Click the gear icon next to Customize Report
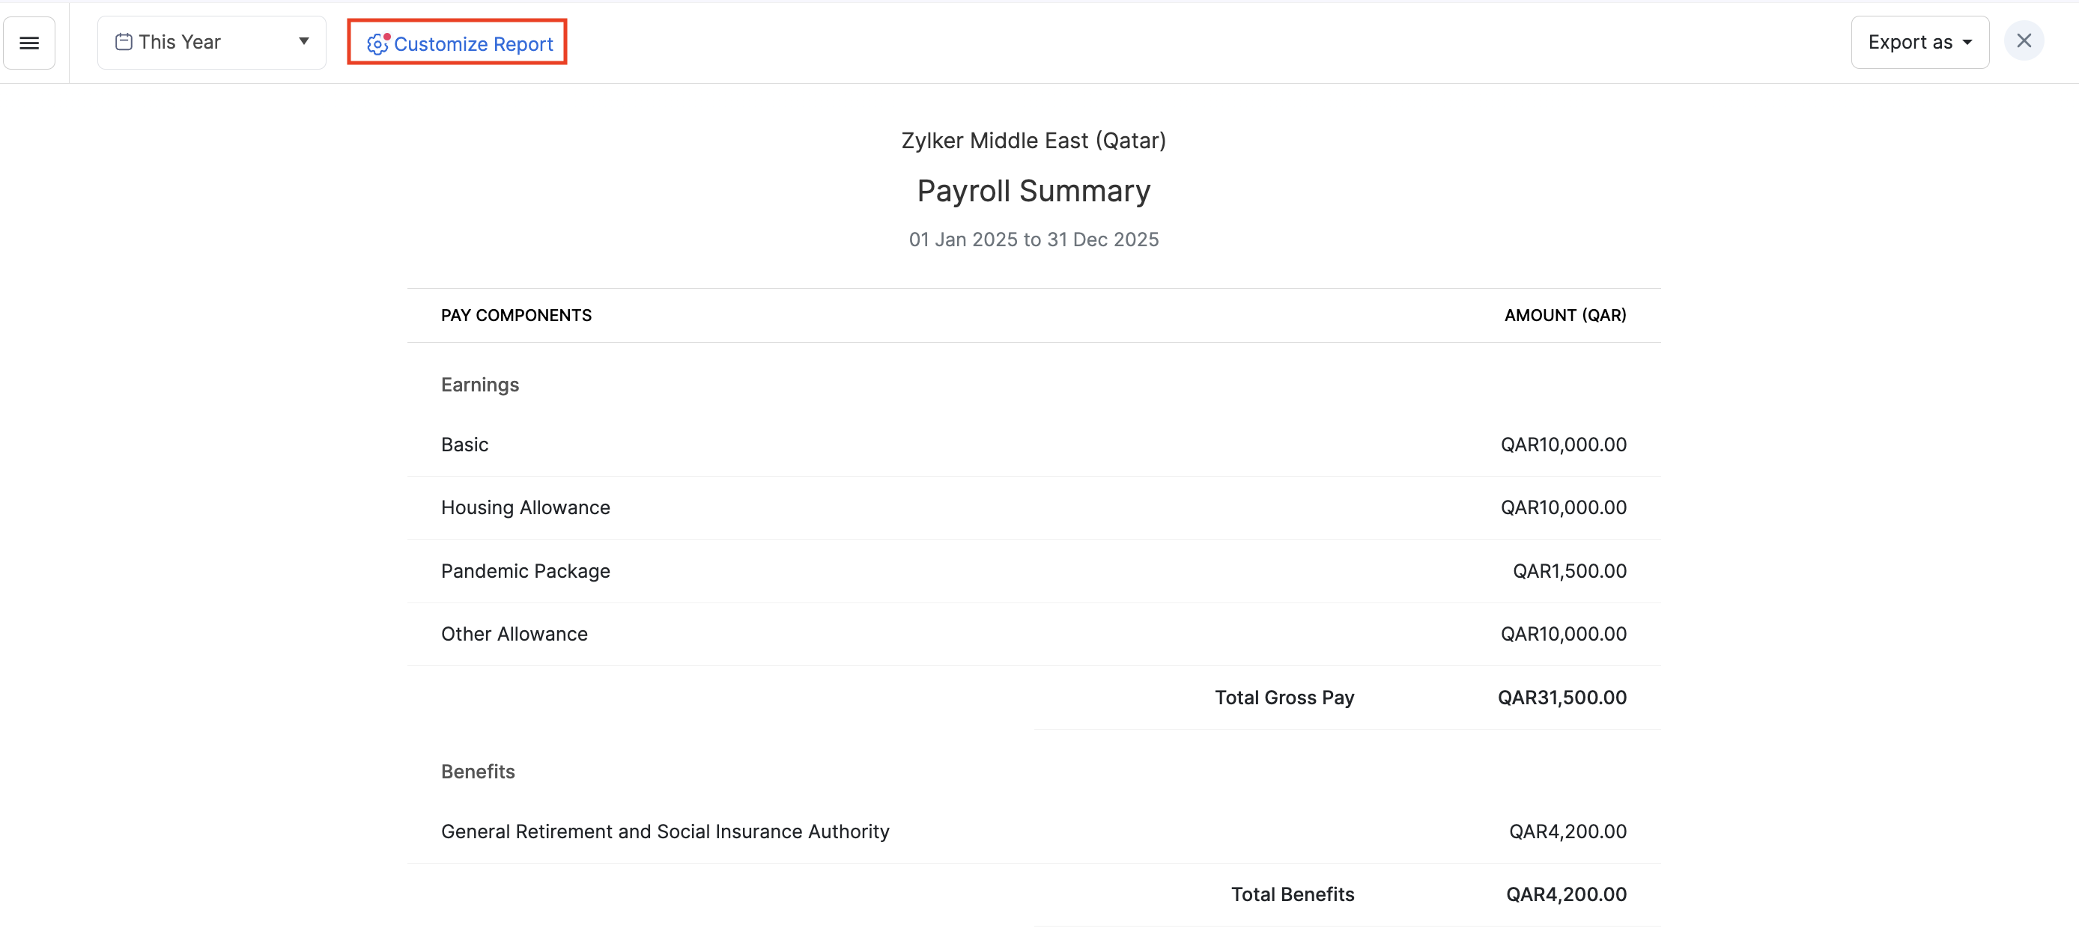Screen dimensions: 2079x946 click(376, 45)
